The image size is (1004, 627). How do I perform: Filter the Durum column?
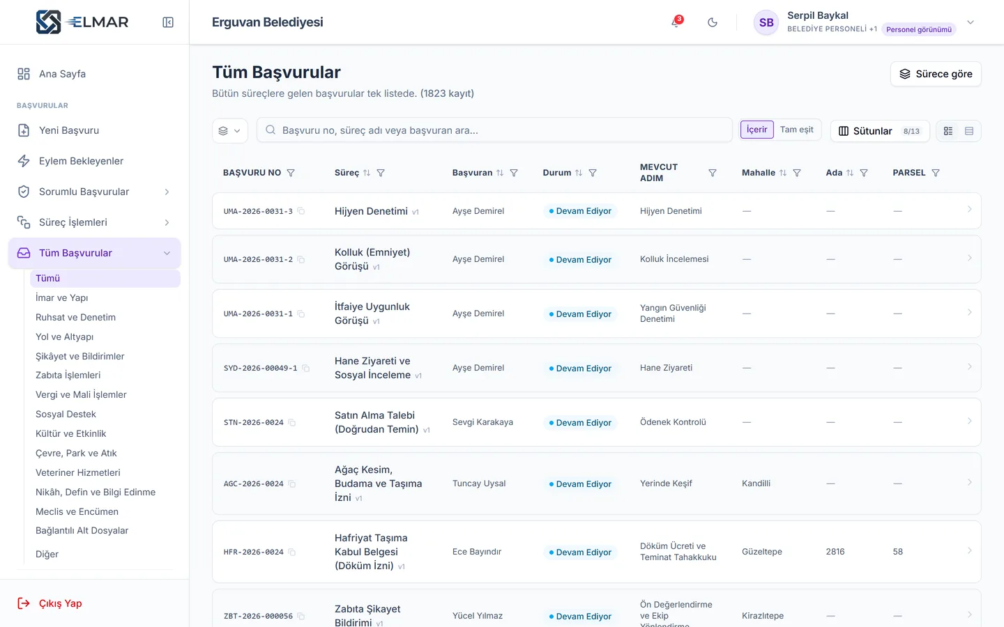[x=593, y=173]
